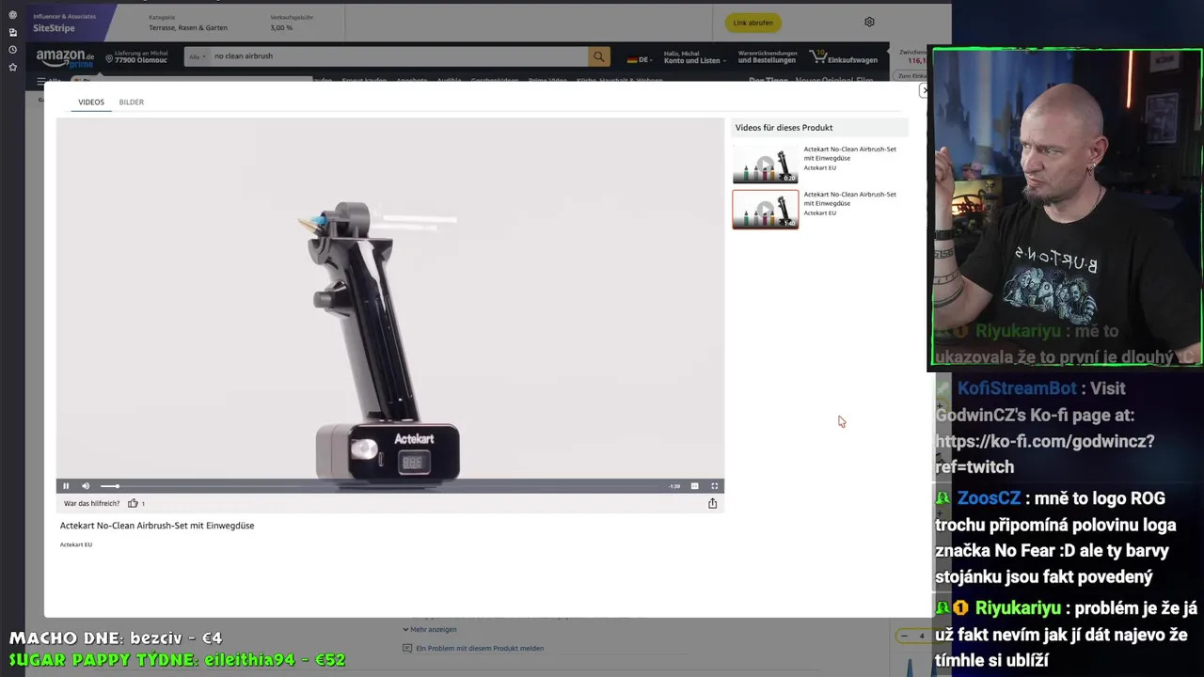This screenshot has width=1204, height=677.
Task: Expand 'Mehr anzeigen' section
Action: (x=430, y=629)
